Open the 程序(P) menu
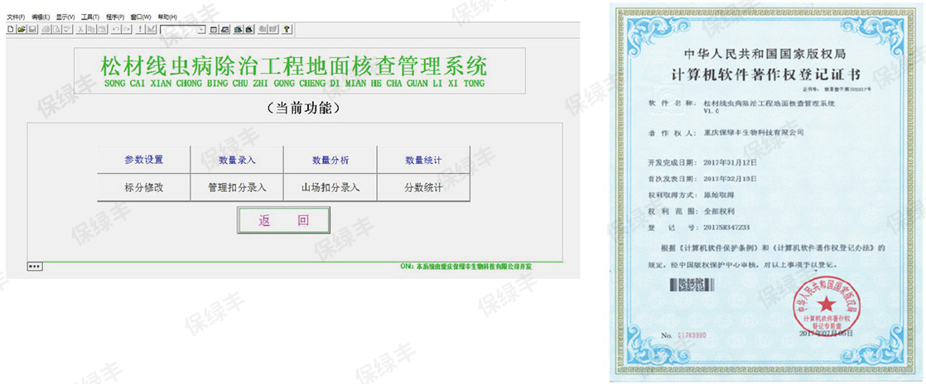The height and width of the screenshot is (384, 926). pyautogui.click(x=115, y=17)
